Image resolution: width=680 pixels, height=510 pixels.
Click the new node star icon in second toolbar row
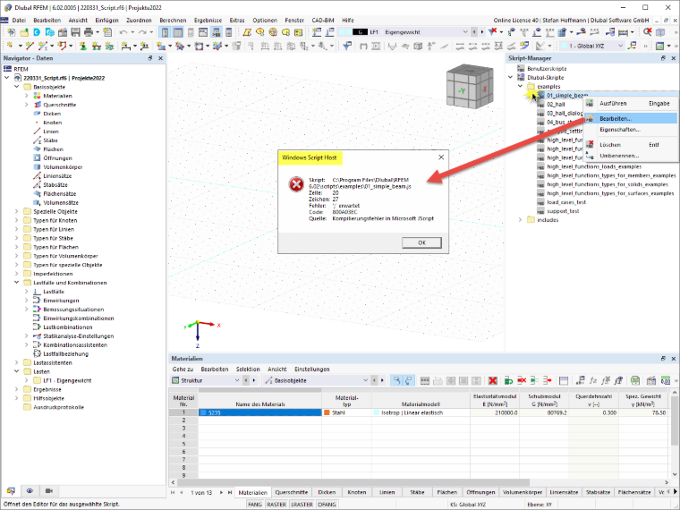pyautogui.click(x=9, y=46)
